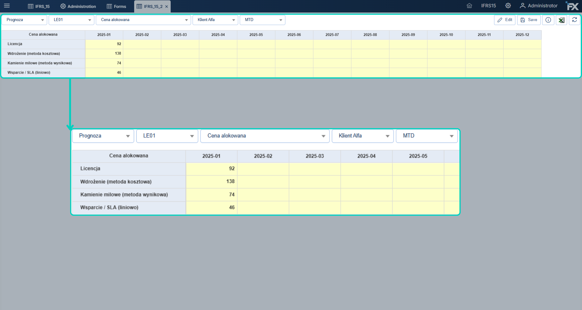This screenshot has width=582, height=310.
Task: Click the refresh icon button
Action: coord(574,20)
